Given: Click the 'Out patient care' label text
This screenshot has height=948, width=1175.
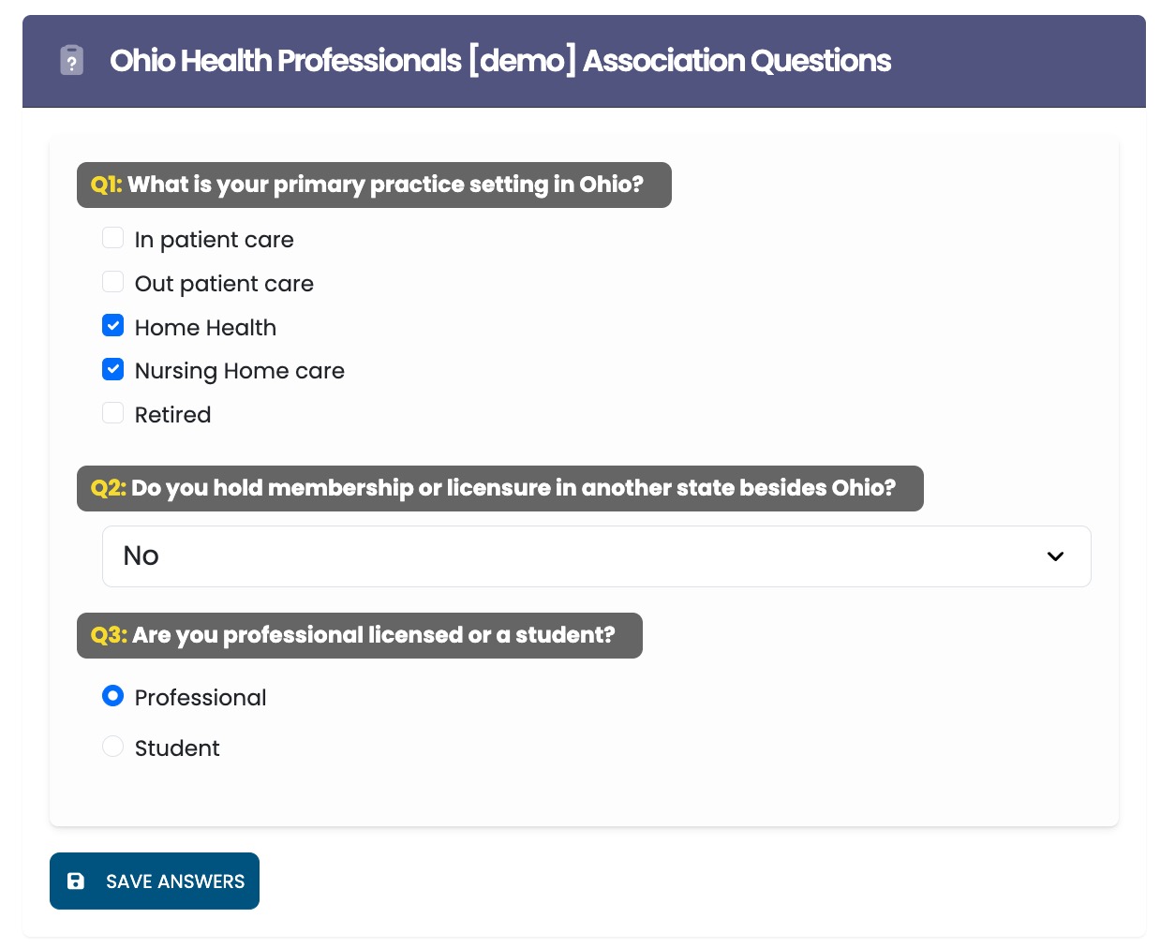Looking at the screenshot, I should coord(224,284).
